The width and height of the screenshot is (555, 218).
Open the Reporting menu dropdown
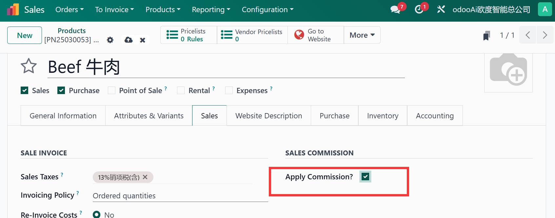211,10
